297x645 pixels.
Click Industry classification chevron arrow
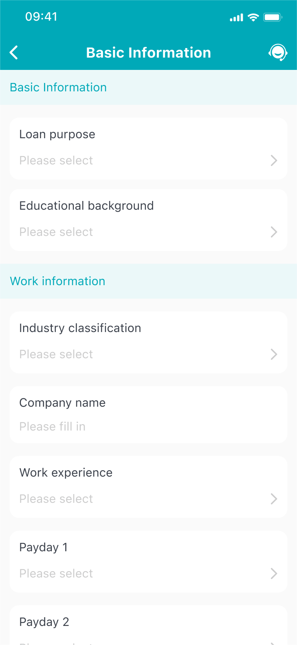274,354
